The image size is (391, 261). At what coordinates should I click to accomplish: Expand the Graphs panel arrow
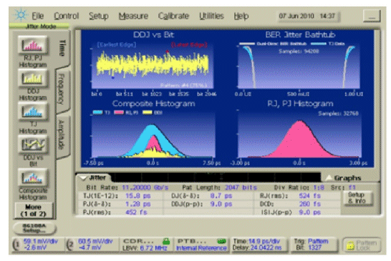pyautogui.click(x=329, y=178)
